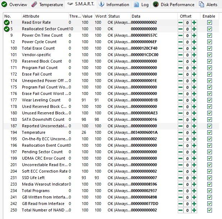Decrease offset for Total Programs
222x219 pixels.
180,191
